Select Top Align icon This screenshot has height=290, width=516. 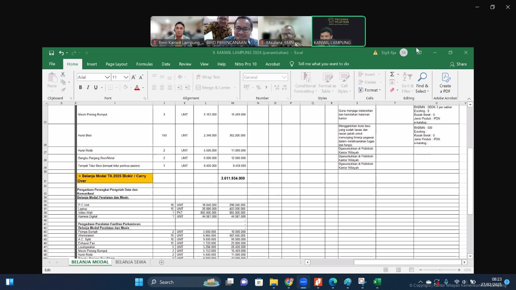click(154, 77)
